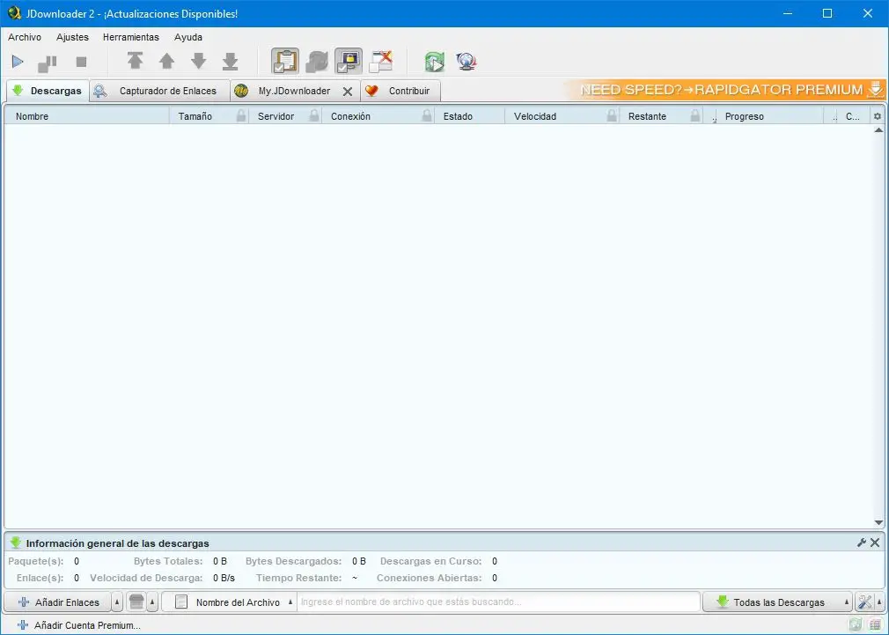Switch to the Descargas tab
The width and height of the screenshot is (889, 635).
(48, 91)
